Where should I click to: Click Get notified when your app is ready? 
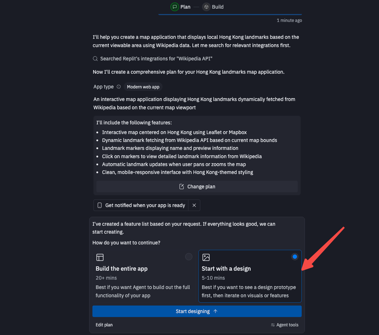145,205
